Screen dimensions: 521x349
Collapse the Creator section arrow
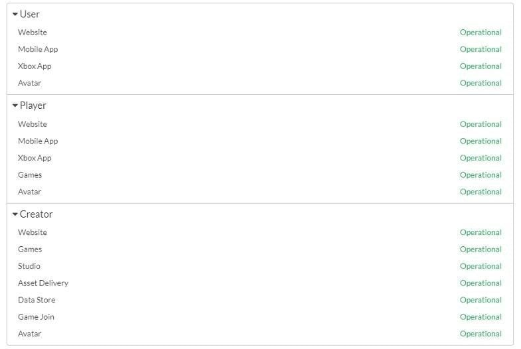[x=15, y=214]
